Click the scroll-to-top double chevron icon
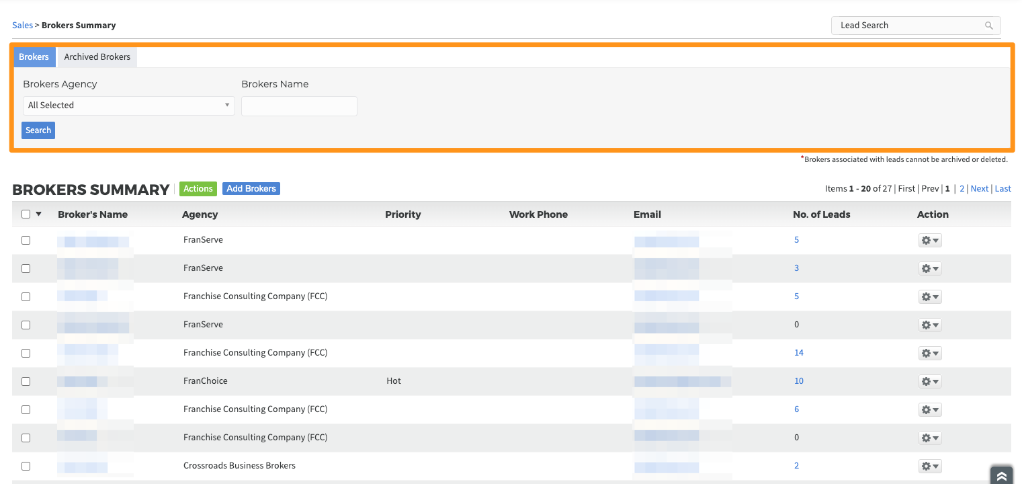 [x=1001, y=475]
